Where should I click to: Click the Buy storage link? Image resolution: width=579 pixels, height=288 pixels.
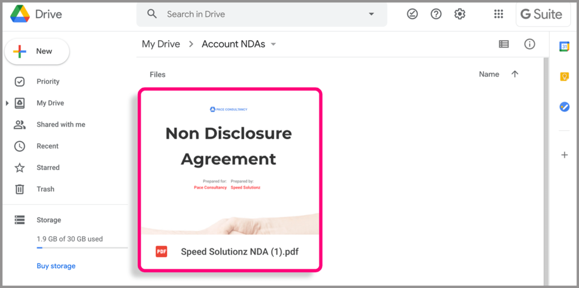coord(56,266)
